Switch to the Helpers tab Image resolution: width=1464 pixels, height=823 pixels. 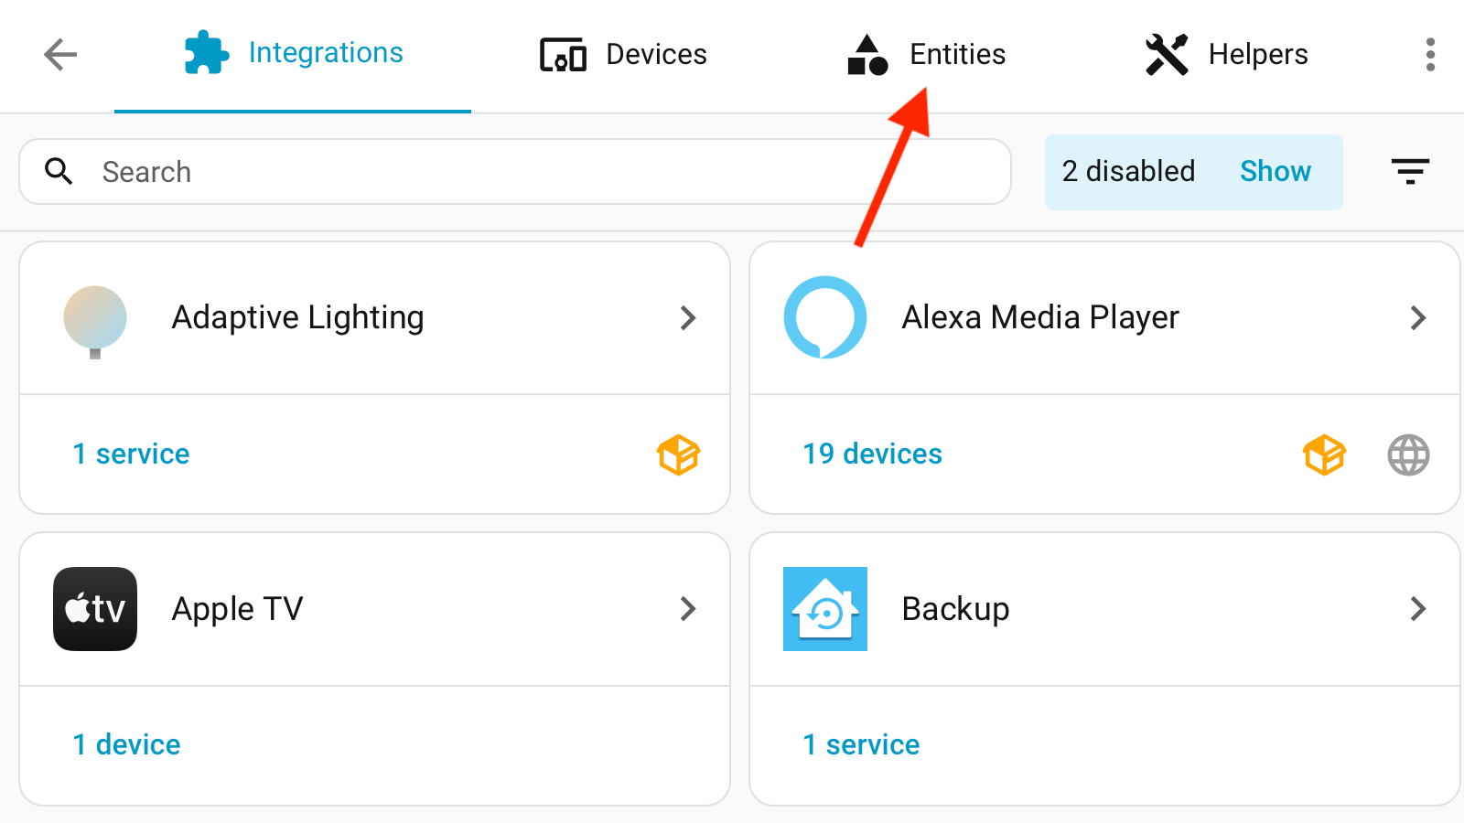(x=1226, y=55)
